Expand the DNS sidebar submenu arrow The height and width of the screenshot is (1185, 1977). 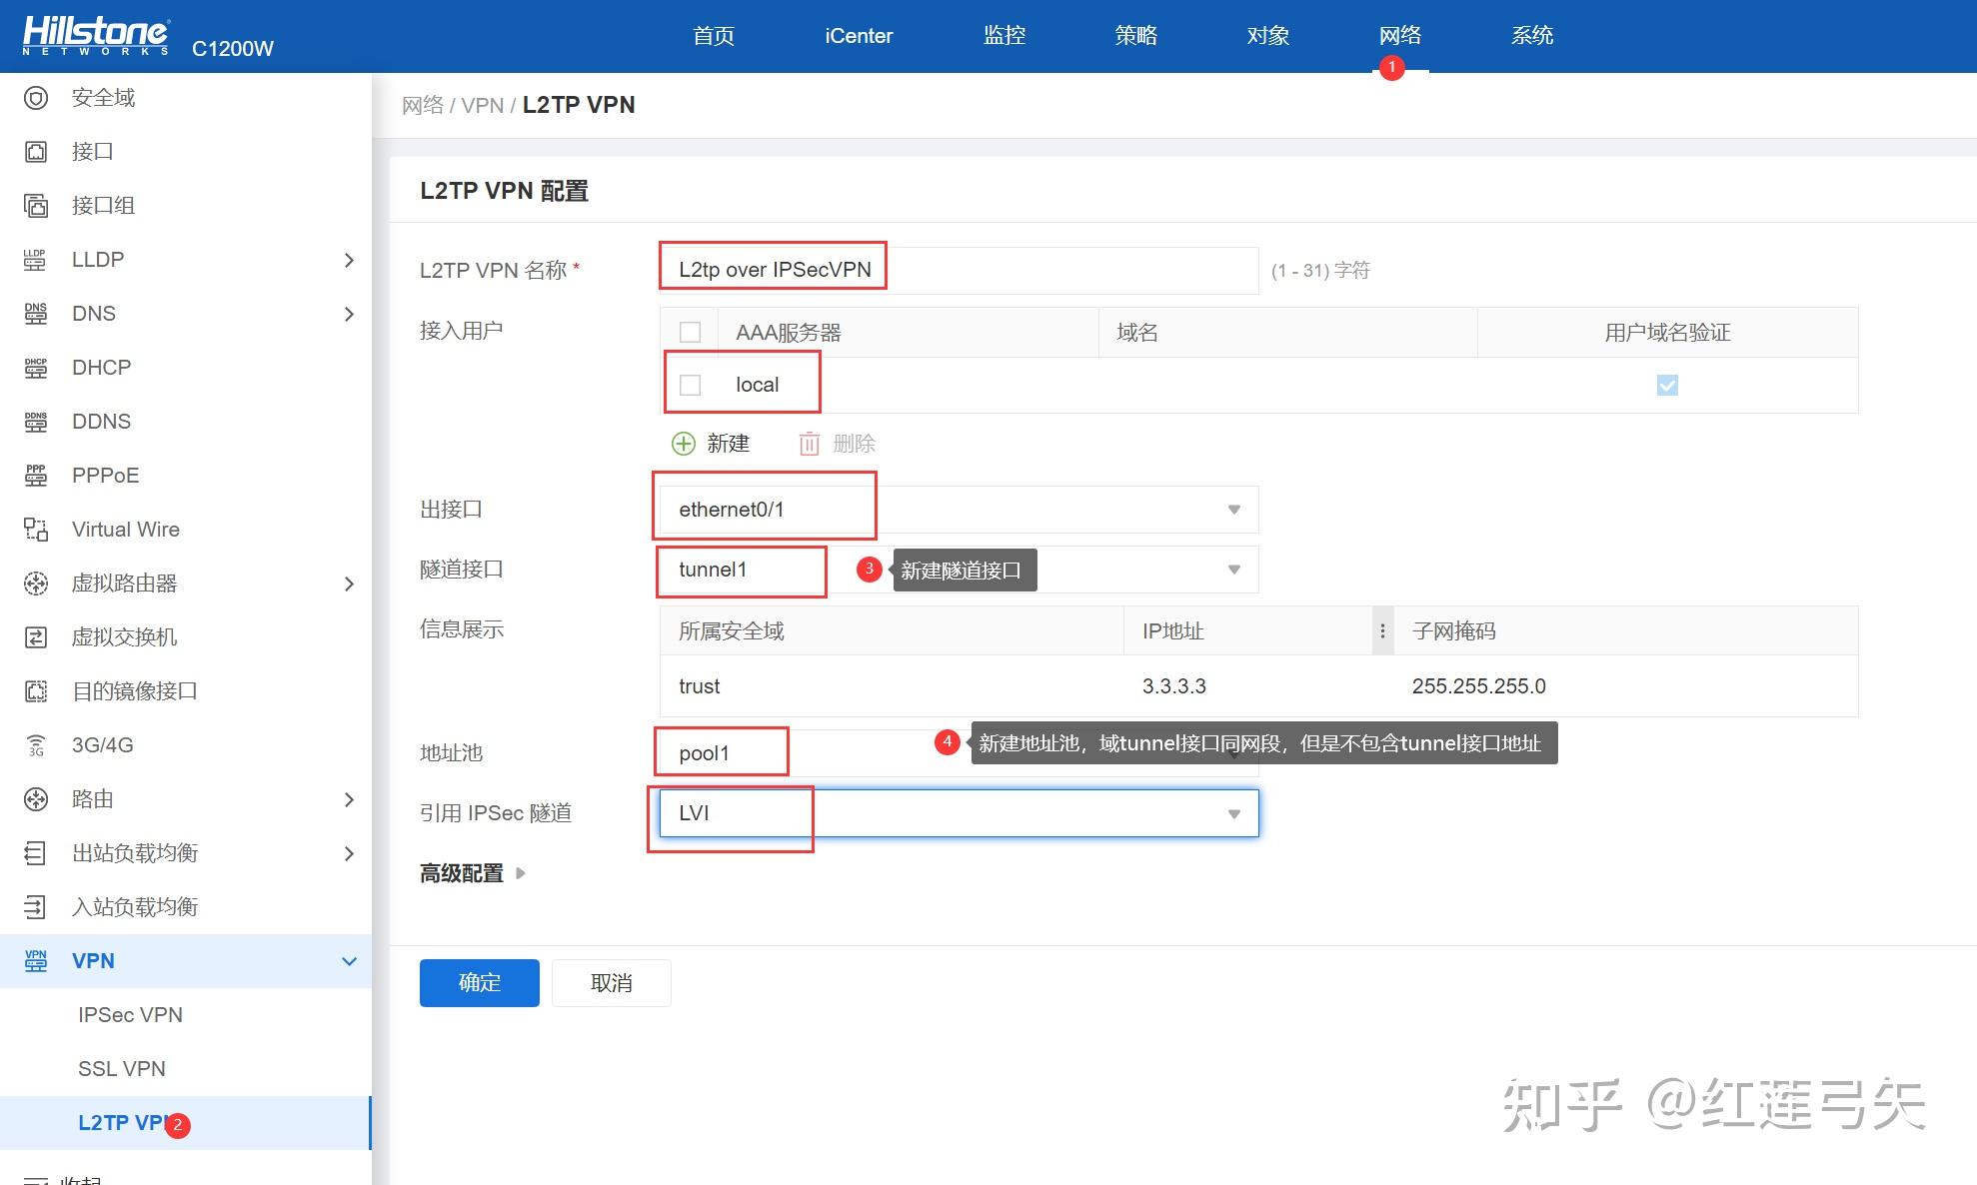coord(349,314)
